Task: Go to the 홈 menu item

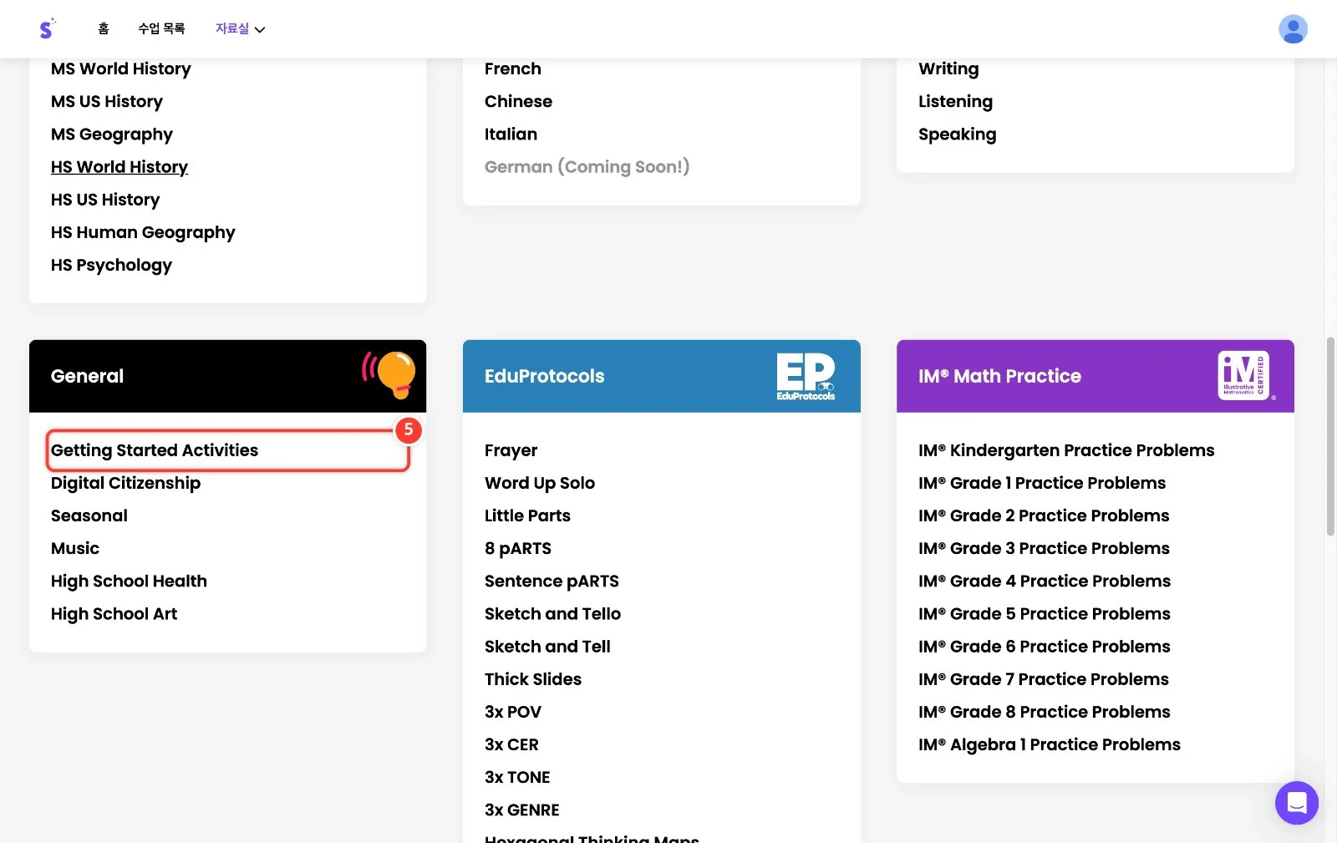Action: [x=104, y=28]
